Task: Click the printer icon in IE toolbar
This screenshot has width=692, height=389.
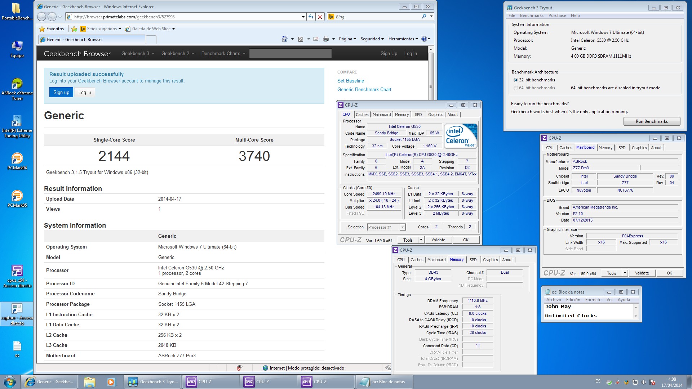Action: pos(326,39)
